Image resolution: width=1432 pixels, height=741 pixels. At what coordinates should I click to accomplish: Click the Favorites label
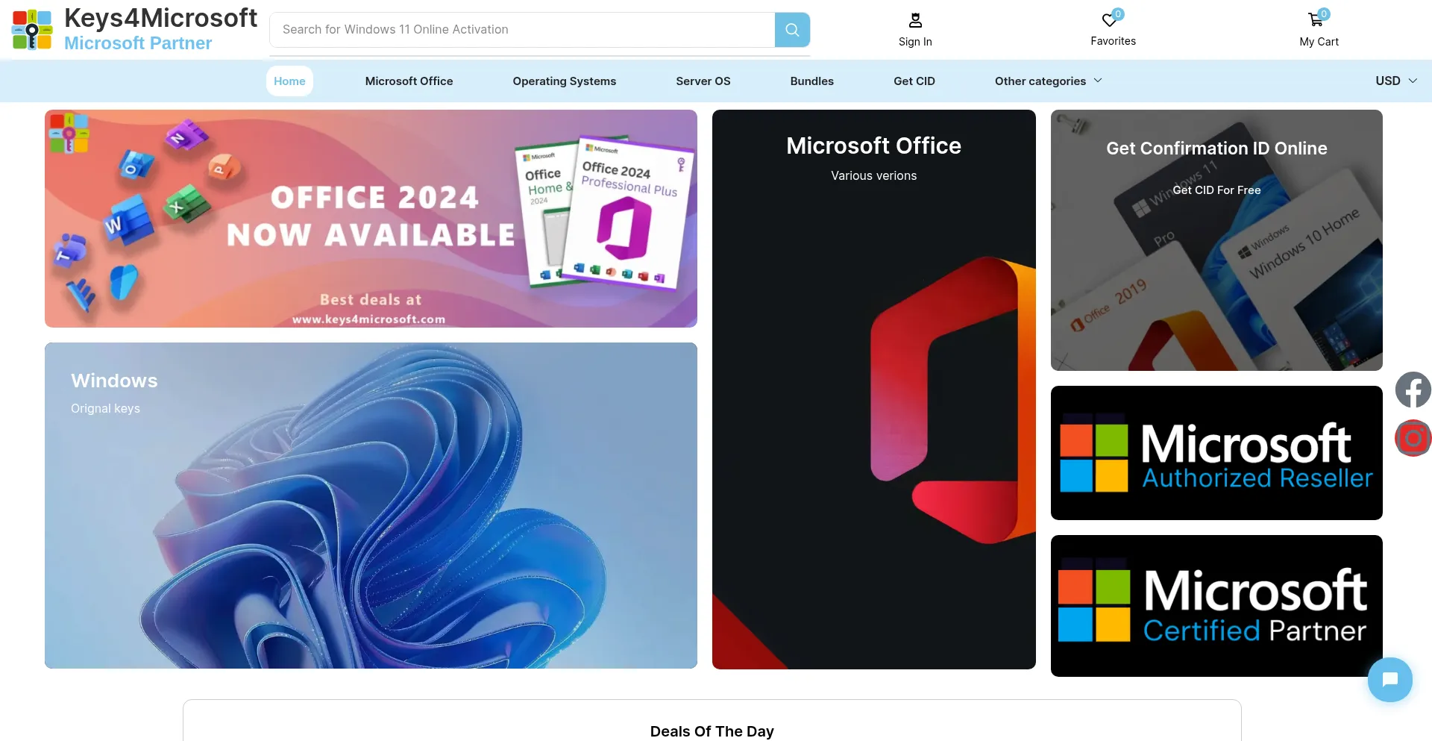1113,41
